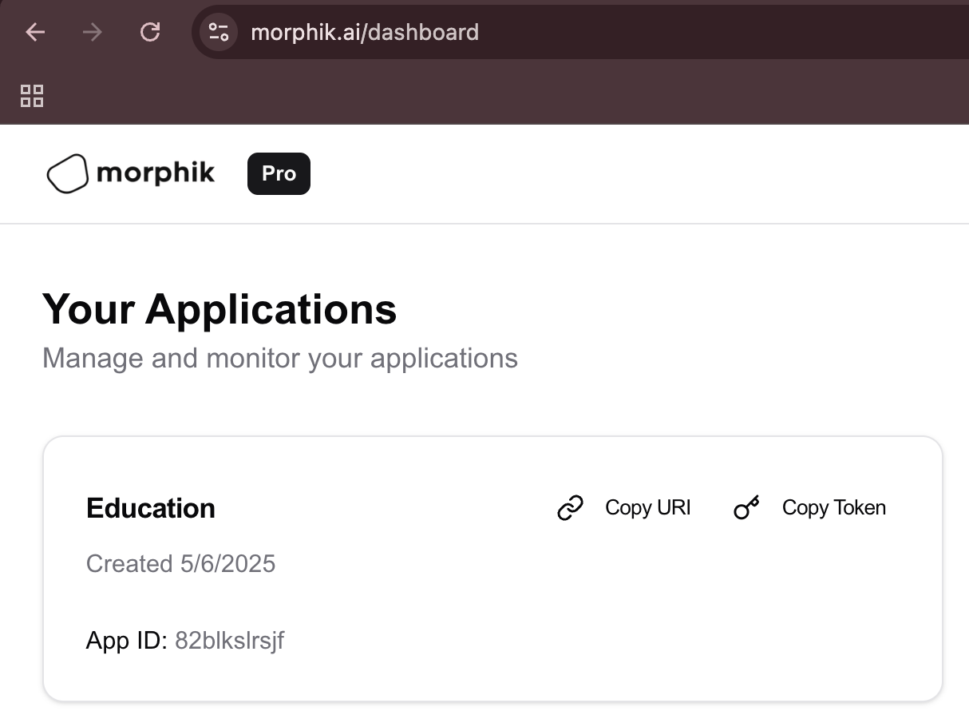Click the morphik wordmark text

[x=156, y=173]
